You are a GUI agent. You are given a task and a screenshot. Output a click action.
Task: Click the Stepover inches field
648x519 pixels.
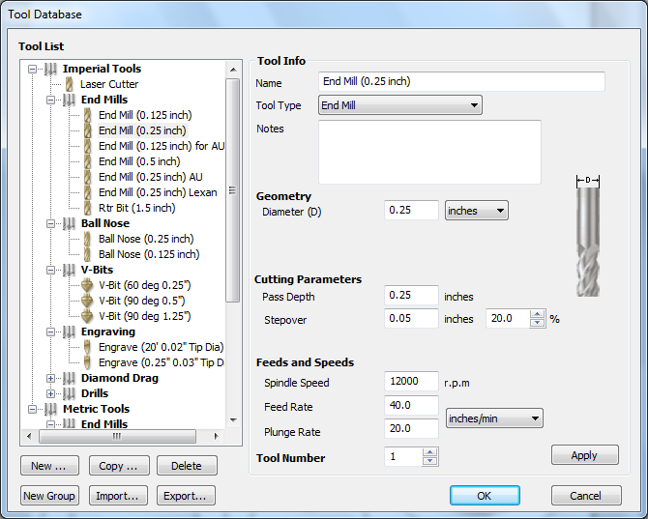[411, 318]
